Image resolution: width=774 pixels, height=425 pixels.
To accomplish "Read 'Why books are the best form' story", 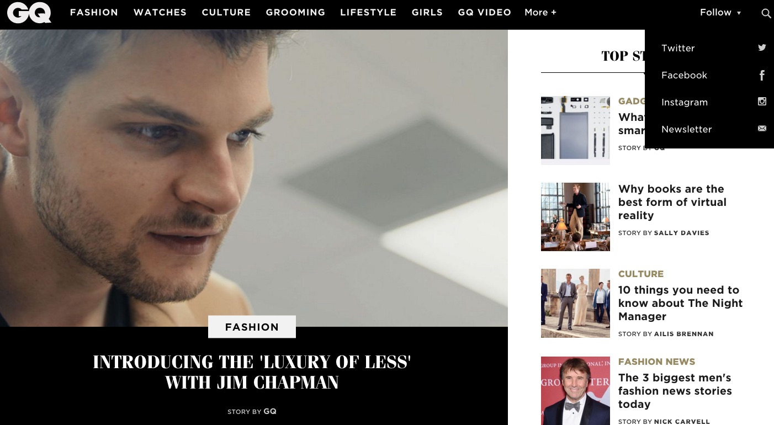I will pyautogui.click(x=672, y=202).
